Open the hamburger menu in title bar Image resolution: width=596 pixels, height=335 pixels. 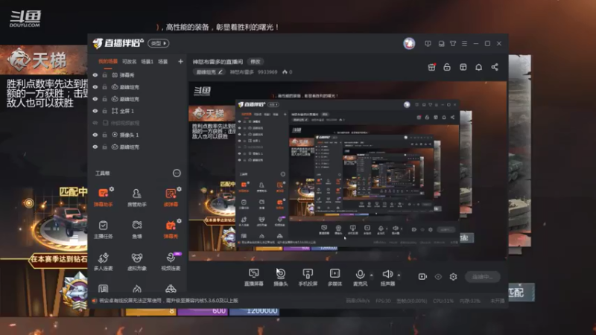(464, 44)
